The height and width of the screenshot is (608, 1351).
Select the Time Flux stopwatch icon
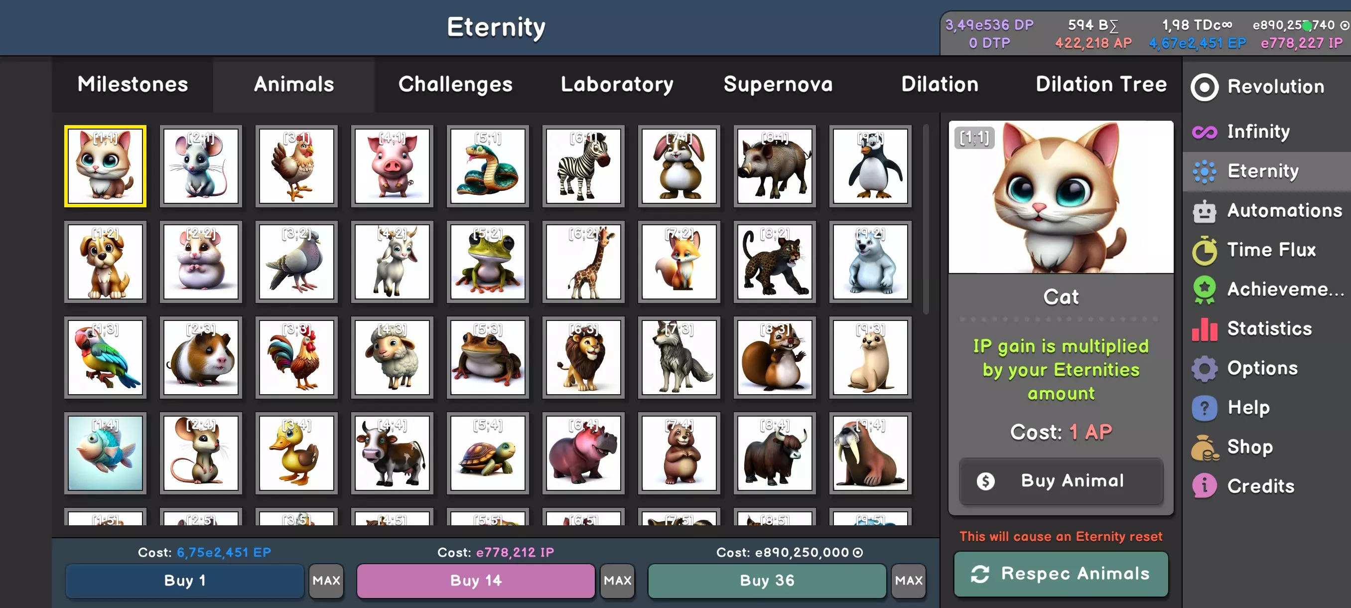(x=1204, y=250)
